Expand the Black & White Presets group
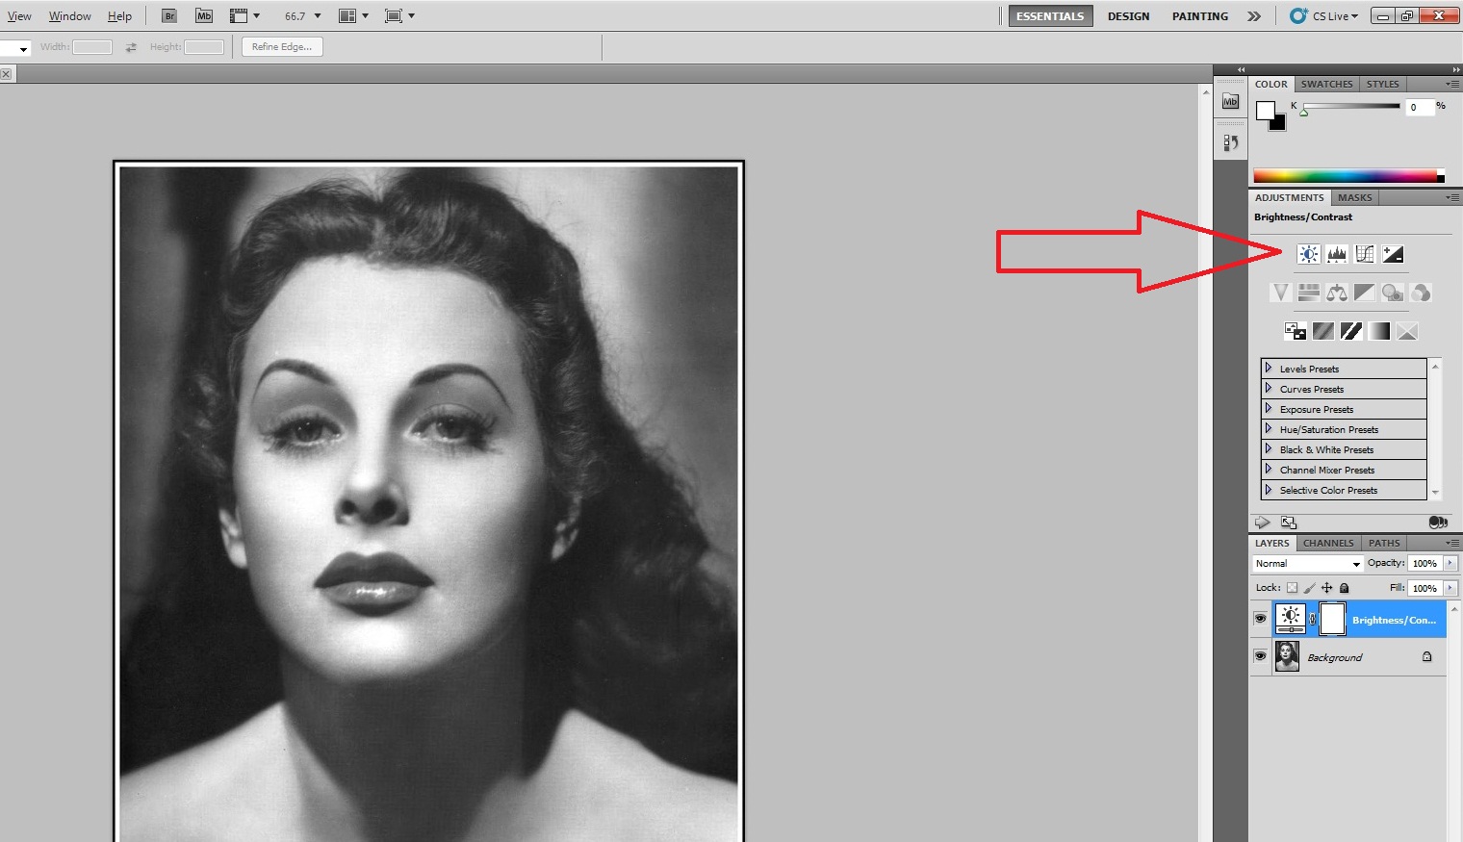 tap(1270, 449)
